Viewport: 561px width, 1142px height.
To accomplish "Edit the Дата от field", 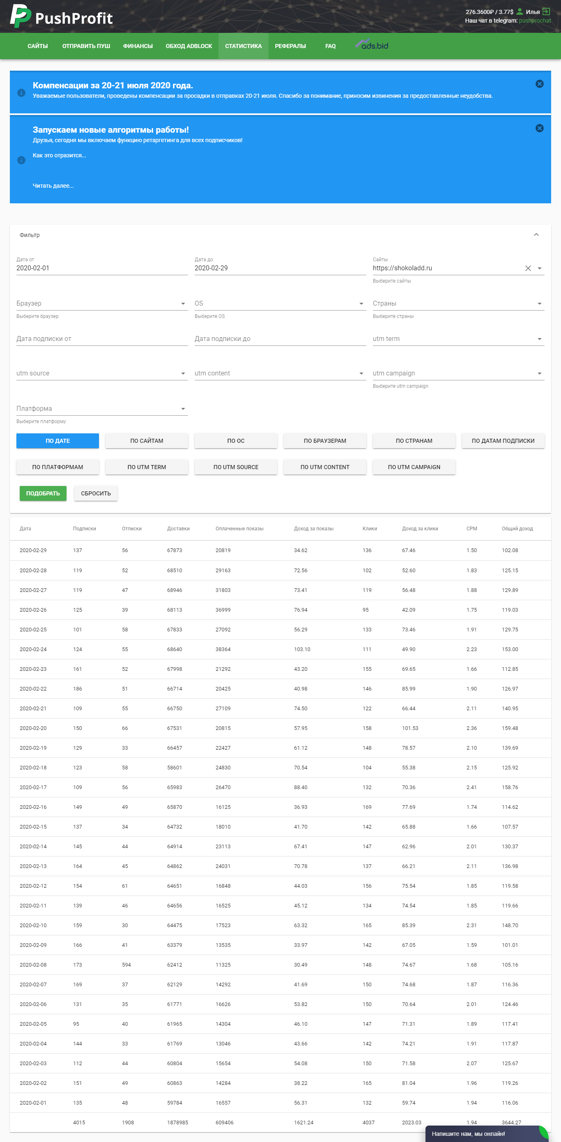I will click(x=102, y=268).
